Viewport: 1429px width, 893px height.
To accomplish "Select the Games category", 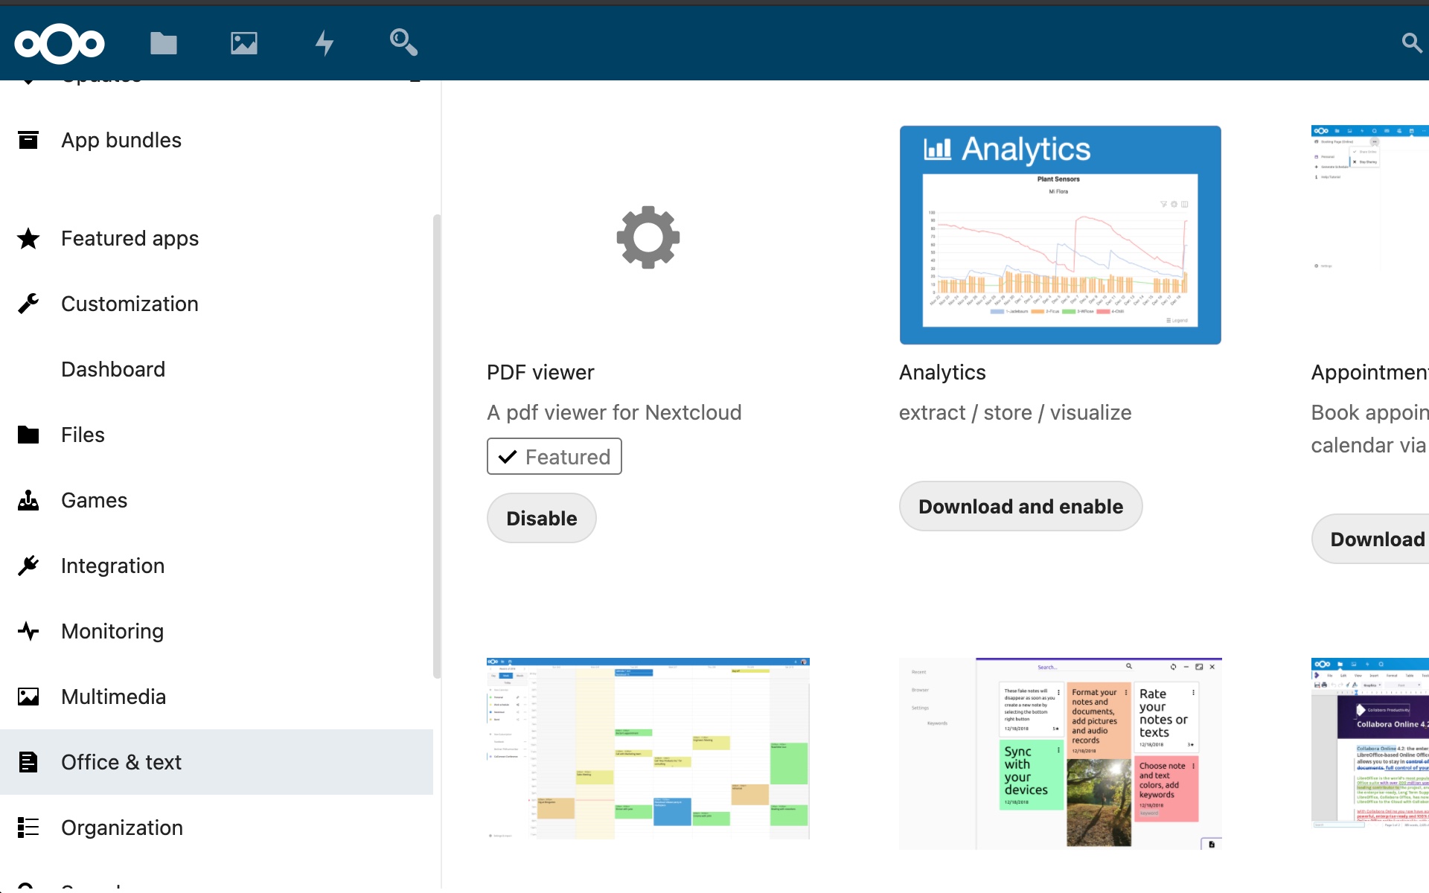I will tap(217, 500).
